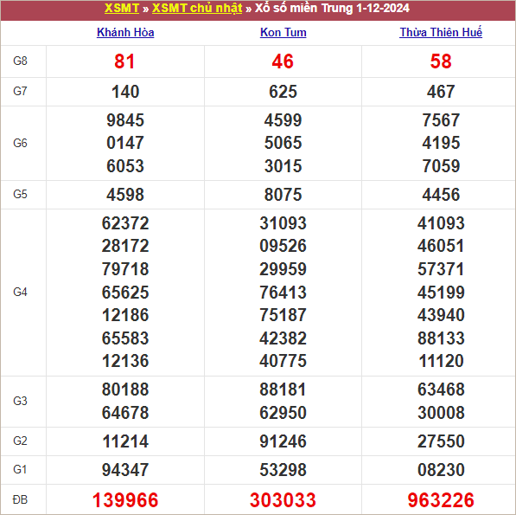The width and height of the screenshot is (516, 515).
Task: Click Thừa Thiên Huế G8 number 58
Action: click(441, 61)
